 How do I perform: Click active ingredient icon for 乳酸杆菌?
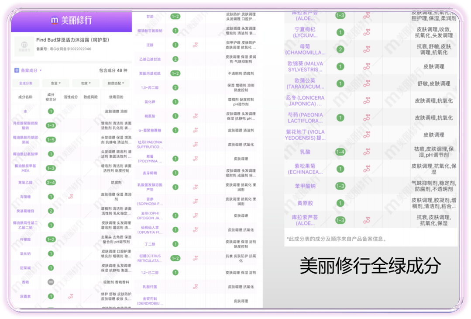[x=195, y=287]
